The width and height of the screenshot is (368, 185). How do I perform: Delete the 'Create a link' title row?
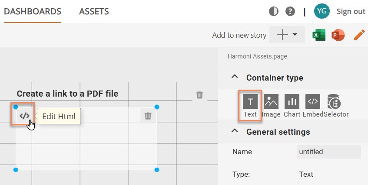[199, 95]
